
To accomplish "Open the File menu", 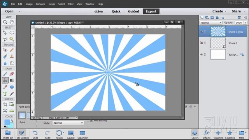I will [x=13, y=4].
